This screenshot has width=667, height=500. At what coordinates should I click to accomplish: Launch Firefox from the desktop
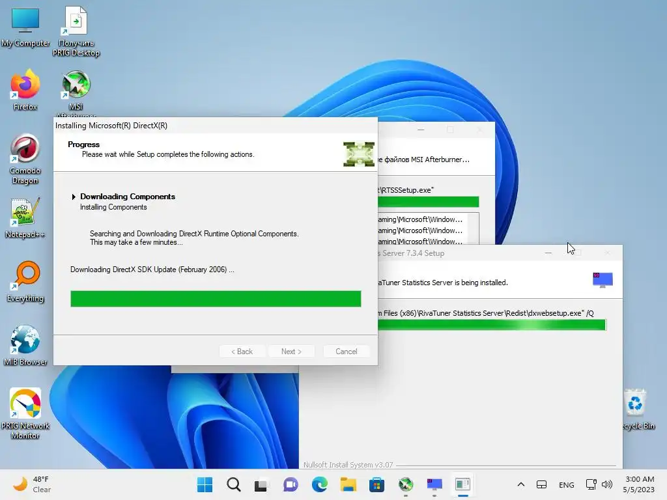click(25, 90)
